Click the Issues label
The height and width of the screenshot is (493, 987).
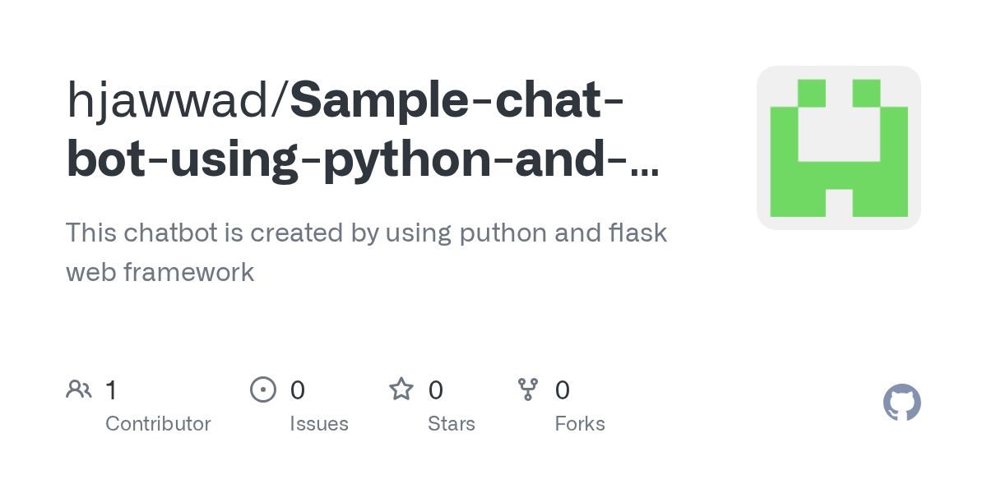pyautogui.click(x=319, y=424)
